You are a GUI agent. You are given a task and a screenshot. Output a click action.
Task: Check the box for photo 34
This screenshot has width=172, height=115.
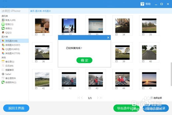[116, 35]
